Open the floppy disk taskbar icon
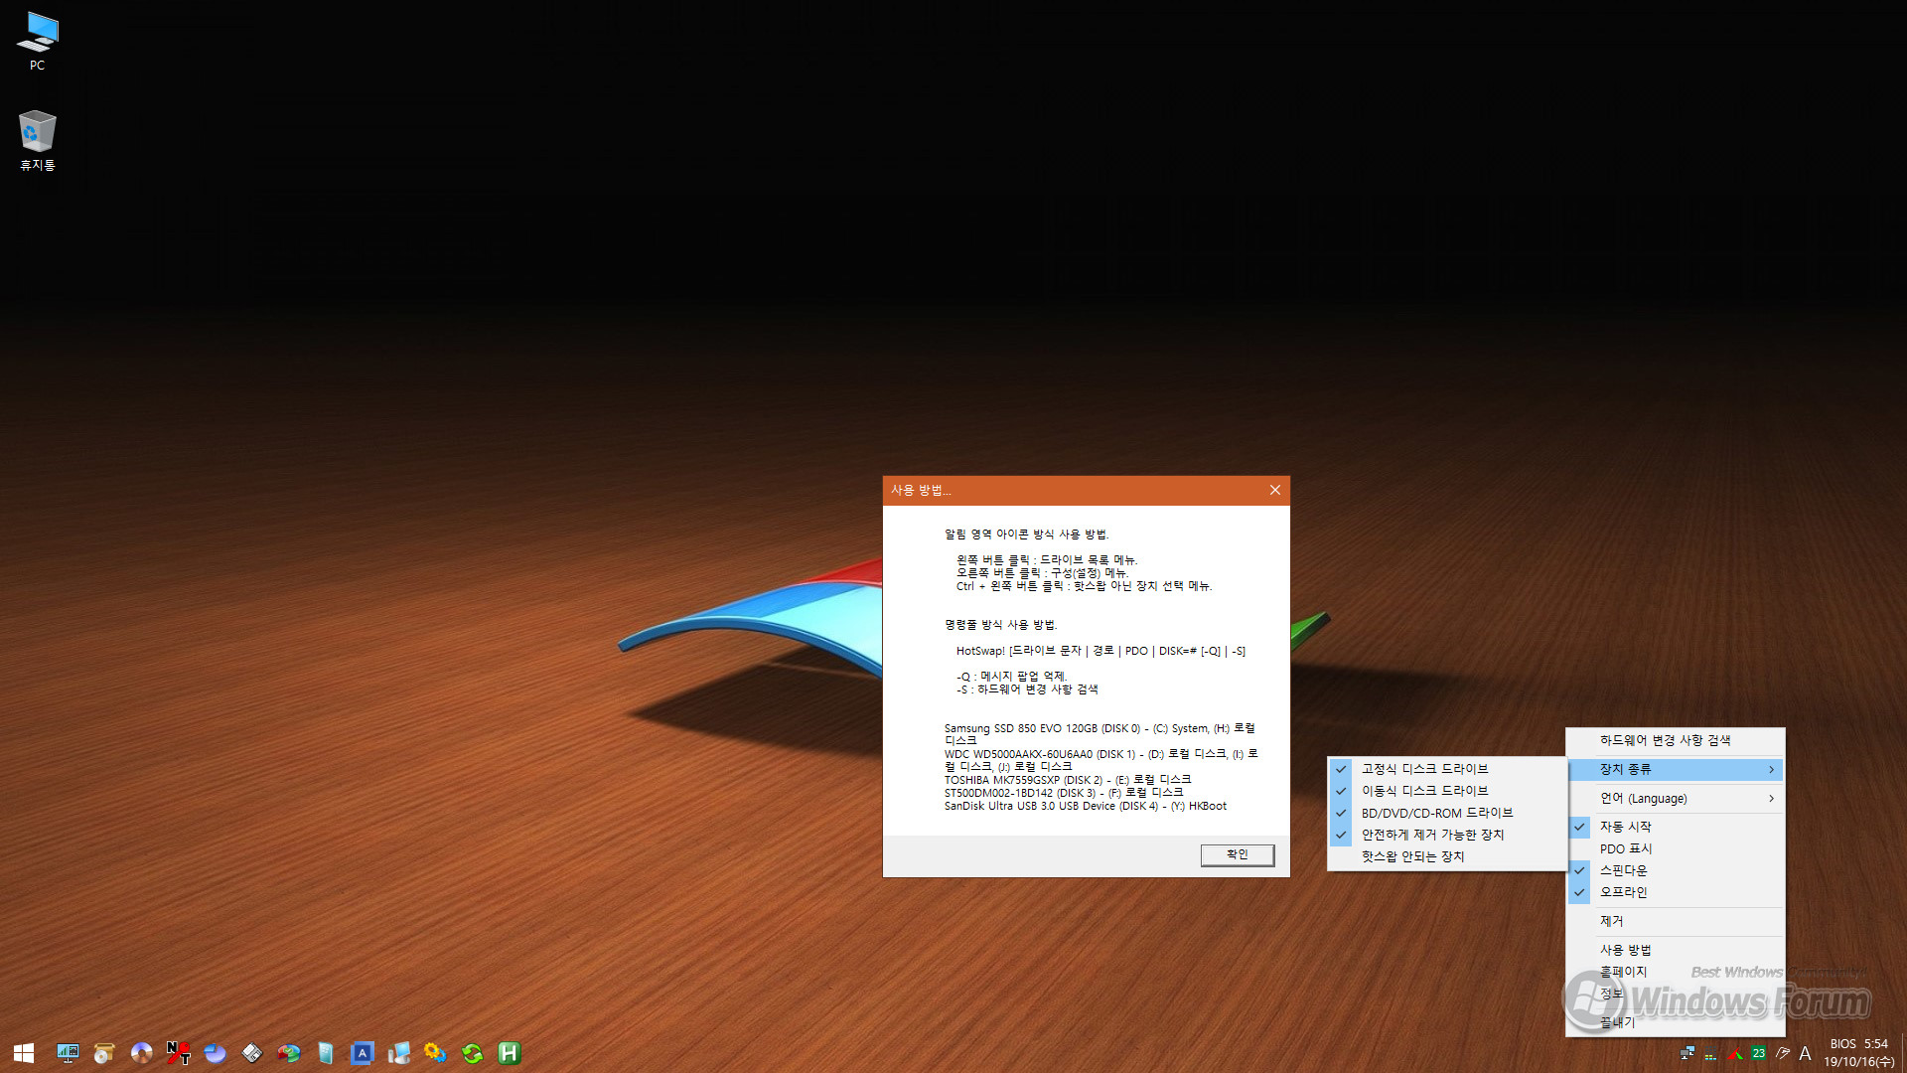Image resolution: width=1907 pixels, height=1073 pixels. tap(252, 1053)
